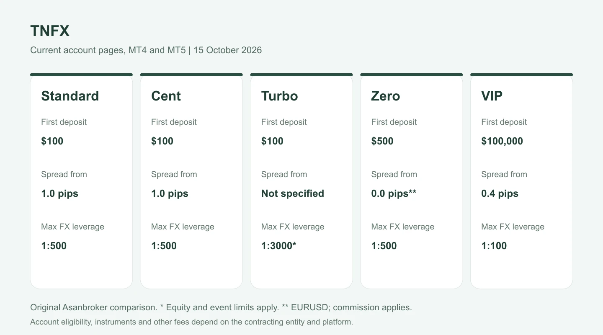Viewport: 603px width, 335px height.
Task: Click Turbo's 'Not specified' spread value
Action: [x=293, y=193]
